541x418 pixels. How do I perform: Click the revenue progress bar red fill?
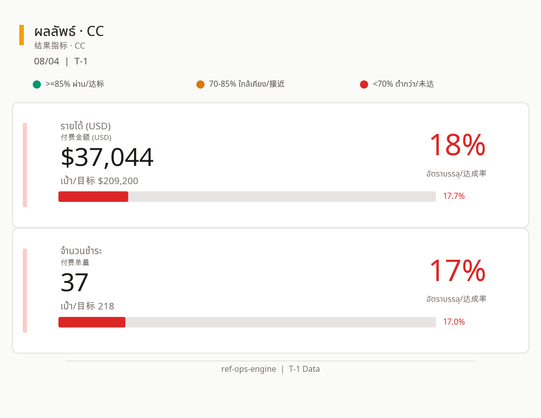(93, 197)
